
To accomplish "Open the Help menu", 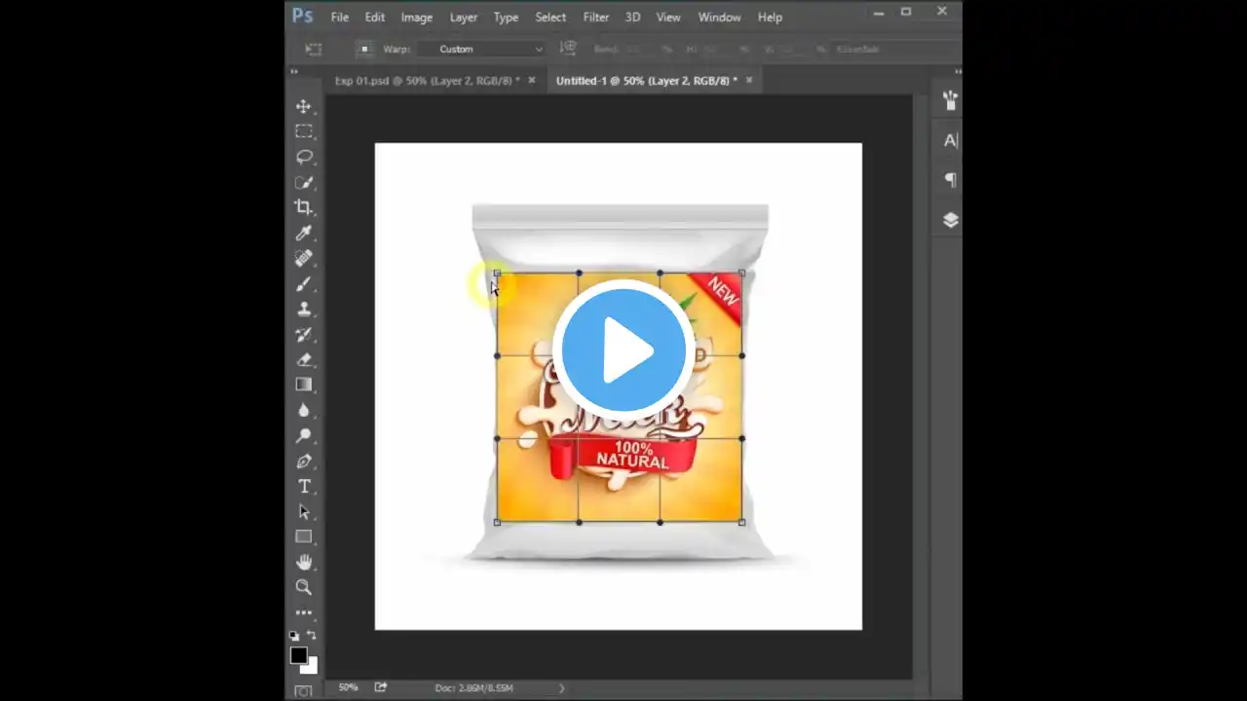I will click(771, 17).
